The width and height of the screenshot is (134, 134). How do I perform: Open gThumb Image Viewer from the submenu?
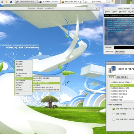[x=47, y=87]
